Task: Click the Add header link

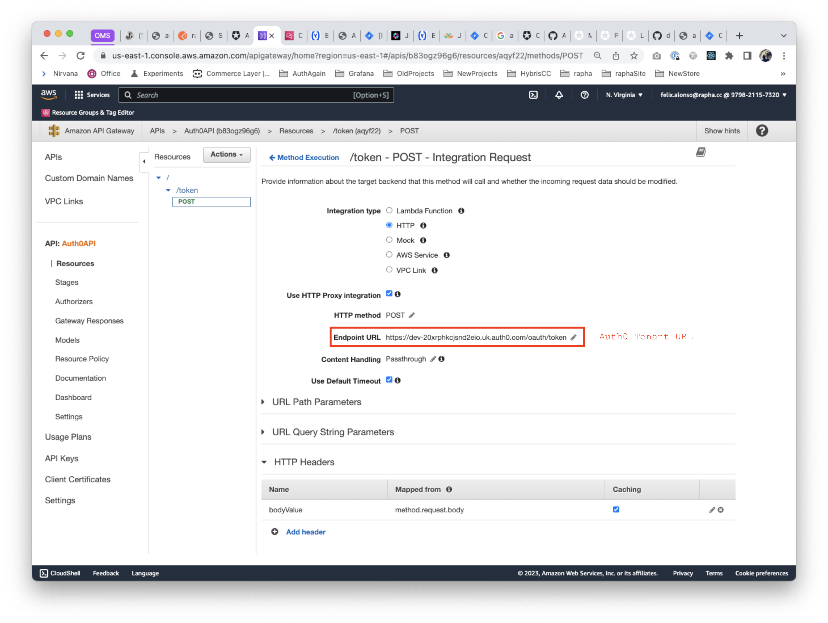Action: coord(305,532)
